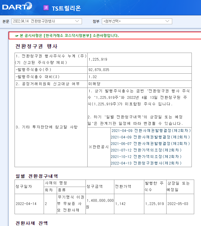The width and height of the screenshot is (201, 226).
Task: Click the -발행주식총수(주) row label
Action: pos(34,70)
